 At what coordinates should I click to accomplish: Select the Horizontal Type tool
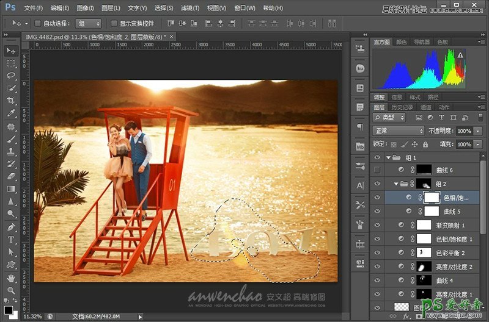[x=11, y=240]
